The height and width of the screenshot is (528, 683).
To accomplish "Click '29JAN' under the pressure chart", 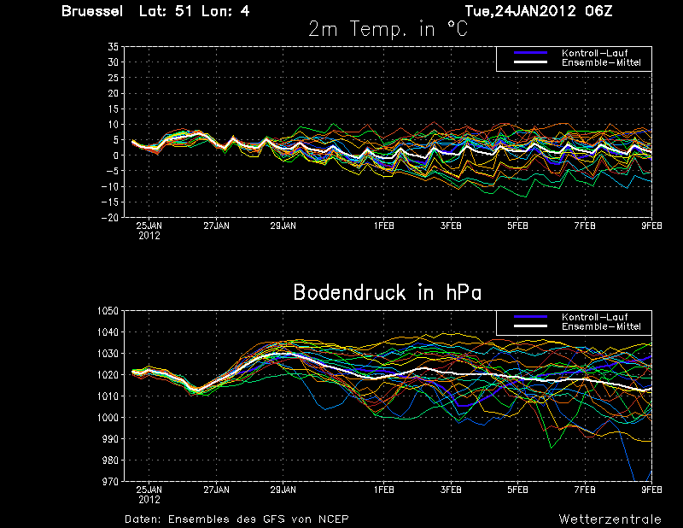I will click(283, 490).
